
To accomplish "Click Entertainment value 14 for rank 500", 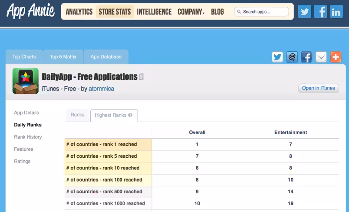I will pyautogui.click(x=290, y=192).
